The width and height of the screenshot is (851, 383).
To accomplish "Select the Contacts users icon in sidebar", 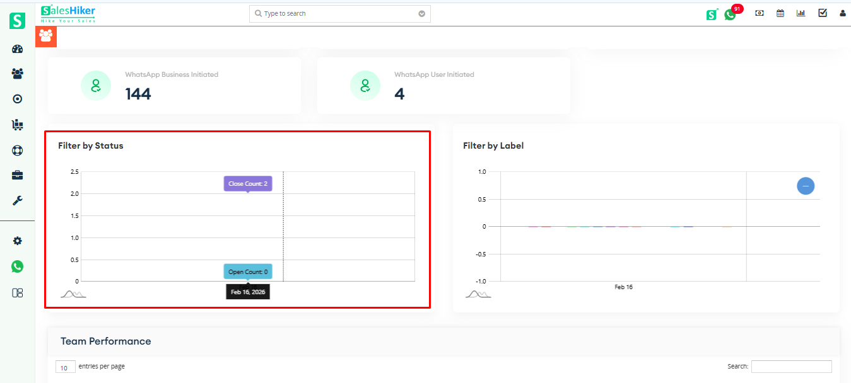I will coord(17,73).
